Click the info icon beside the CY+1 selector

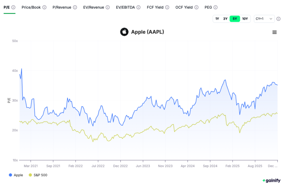tap(279, 19)
